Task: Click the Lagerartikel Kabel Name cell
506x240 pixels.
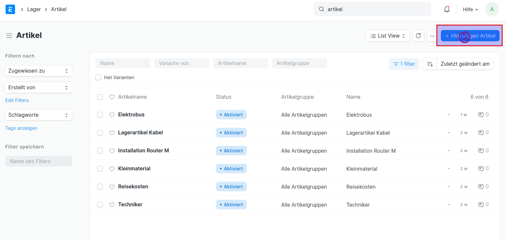Action: 368,133
